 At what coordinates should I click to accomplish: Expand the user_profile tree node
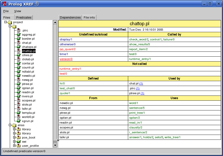[x=14, y=146]
